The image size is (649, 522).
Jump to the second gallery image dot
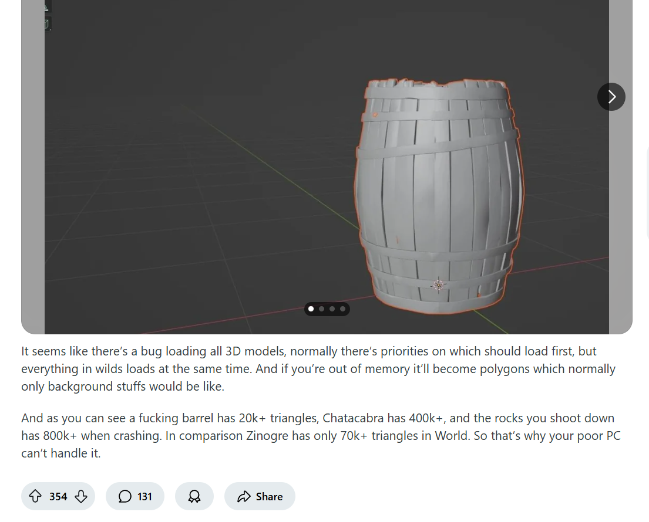pyautogui.click(x=322, y=309)
